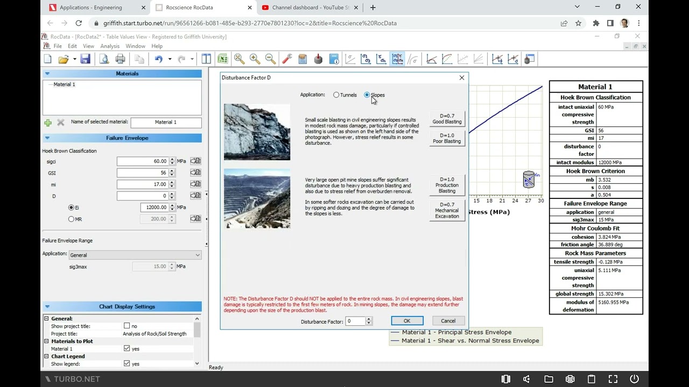The height and width of the screenshot is (387, 689).
Task: Open the File menu
Action: [58, 46]
